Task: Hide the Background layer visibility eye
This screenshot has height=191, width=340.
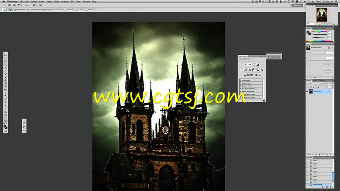Action: [x=307, y=92]
